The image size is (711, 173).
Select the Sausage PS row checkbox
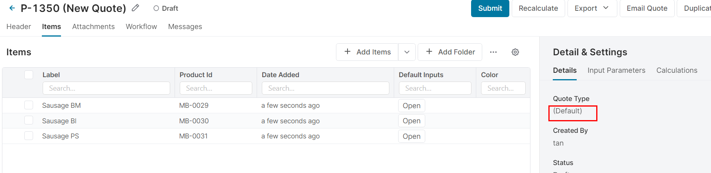pos(29,136)
